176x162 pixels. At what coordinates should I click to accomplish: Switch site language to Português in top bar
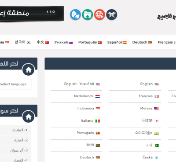click(90, 42)
